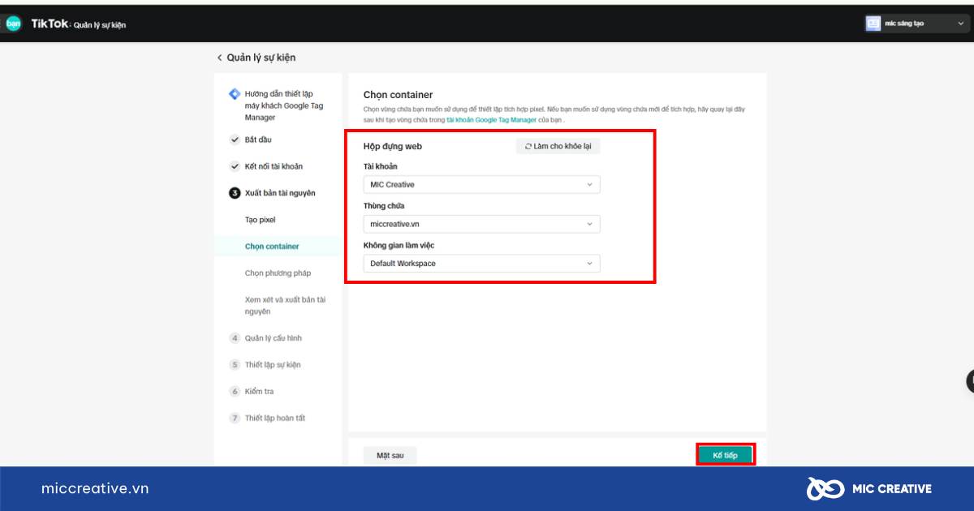Click the step 6 number badge
974x511 pixels.
(x=235, y=392)
